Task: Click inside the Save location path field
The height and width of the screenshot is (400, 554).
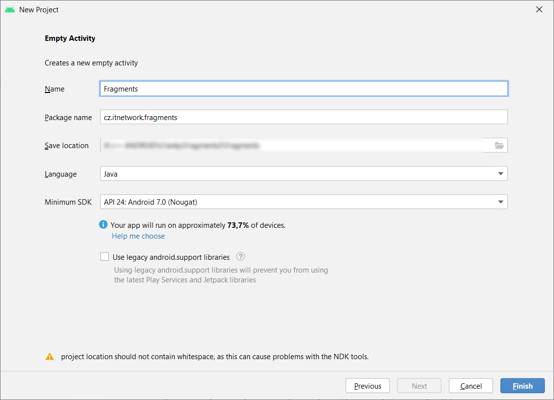Action: 290,145
